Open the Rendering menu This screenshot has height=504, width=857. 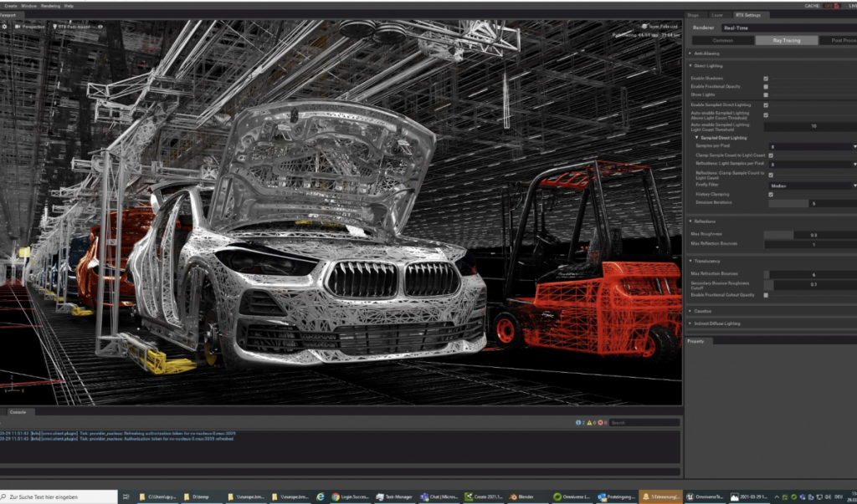click(x=49, y=4)
